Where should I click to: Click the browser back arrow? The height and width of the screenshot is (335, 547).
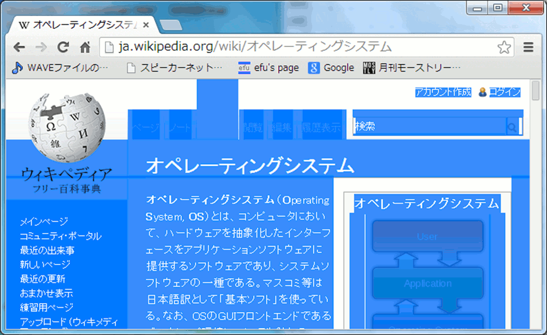tap(19, 47)
